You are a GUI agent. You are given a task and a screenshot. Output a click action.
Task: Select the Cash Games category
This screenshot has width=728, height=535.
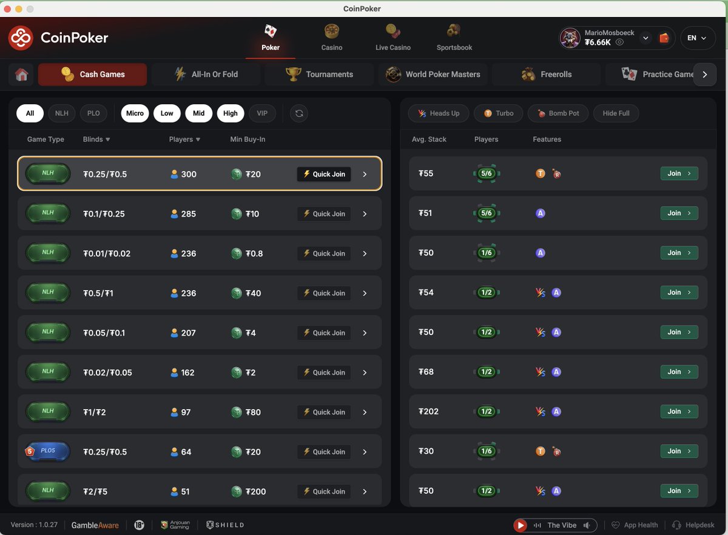point(92,75)
